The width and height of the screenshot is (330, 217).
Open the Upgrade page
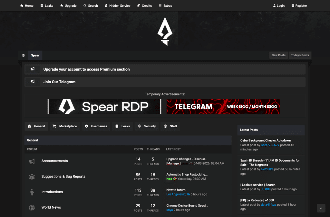[68, 6]
